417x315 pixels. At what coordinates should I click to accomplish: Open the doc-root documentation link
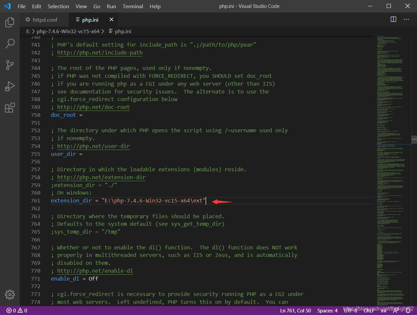[94, 107]
